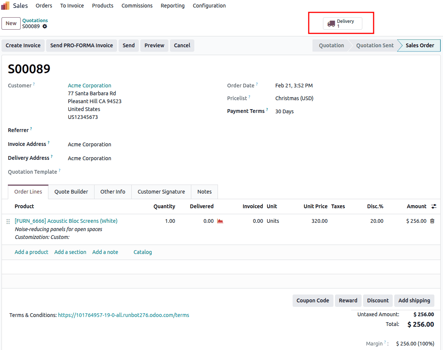Show the Margin help question mark
The width and height of the screenshot is (443, 350).
coord(385,342)
